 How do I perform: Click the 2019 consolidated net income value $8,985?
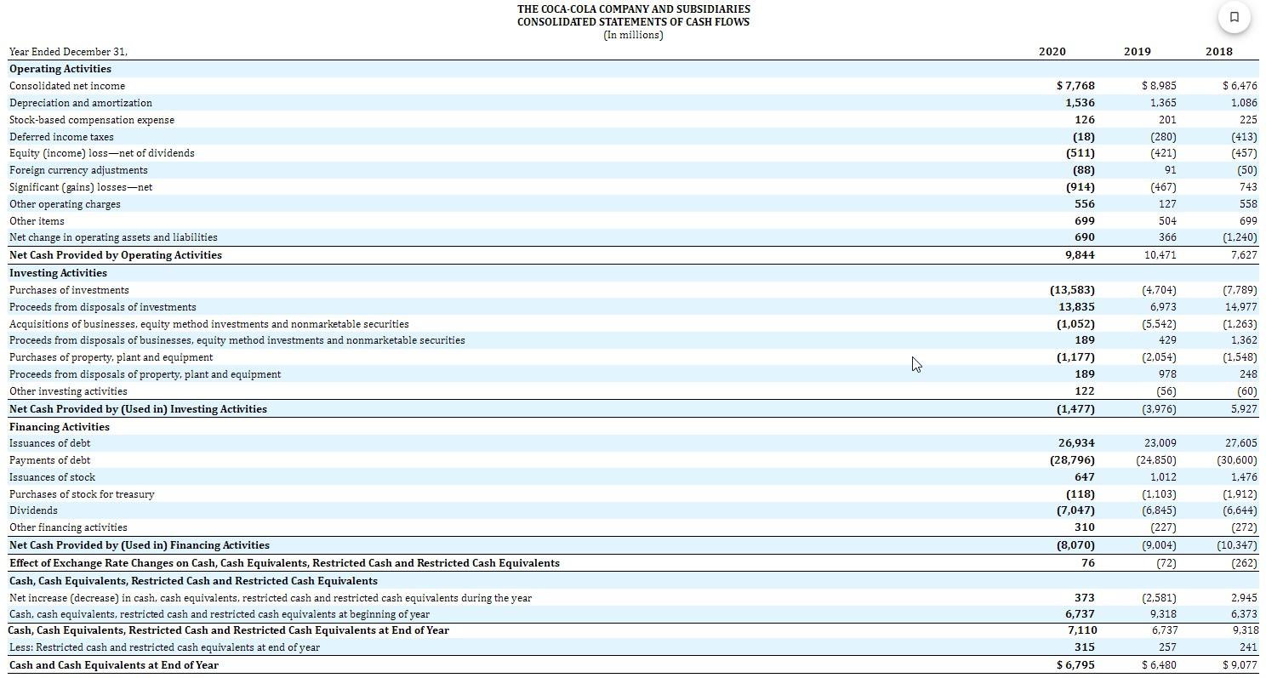pyautogui.click(x=1159, y=86)
